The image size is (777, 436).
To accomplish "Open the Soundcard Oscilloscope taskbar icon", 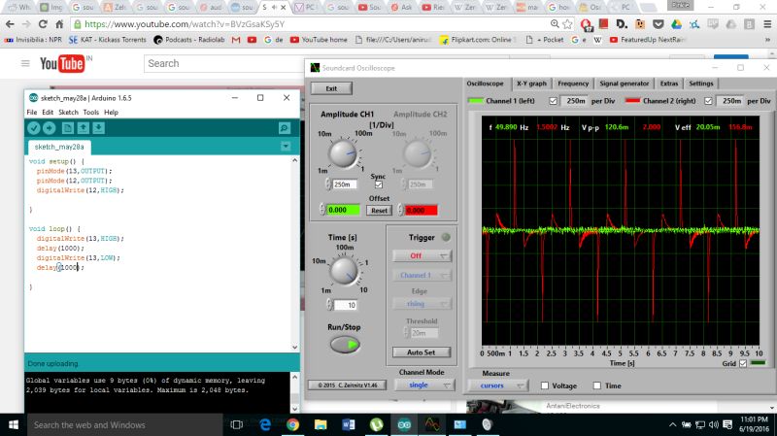I will [x=432, y=425].
